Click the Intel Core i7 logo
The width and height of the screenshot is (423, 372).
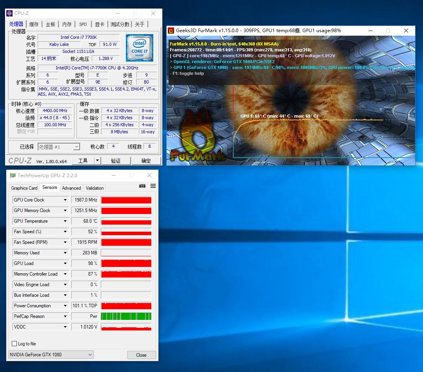(140, 48)
